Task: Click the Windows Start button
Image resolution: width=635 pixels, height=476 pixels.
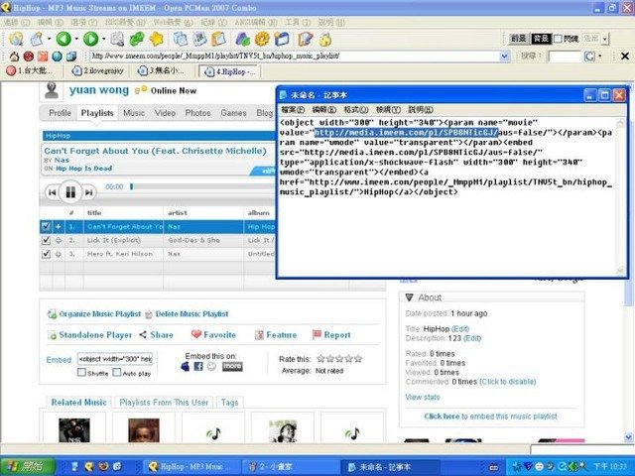Action: click(27, 466)
